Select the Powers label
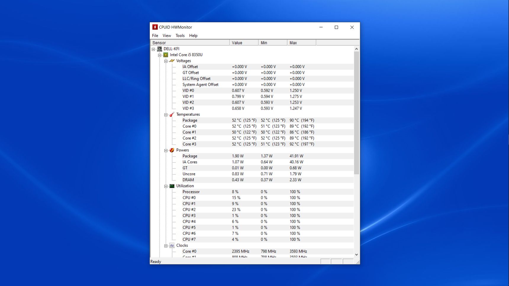Image resolution: width=509 pixels, height=286 pixels. coord(183,150)
